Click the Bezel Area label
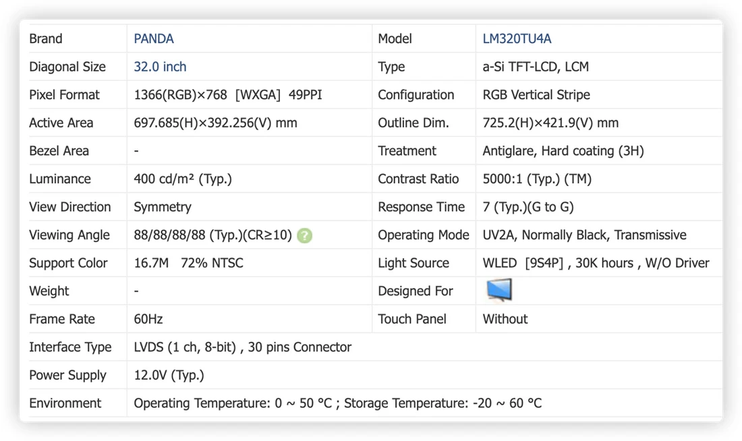Viewport: 742px width, 441px height. tap(59, 151)
